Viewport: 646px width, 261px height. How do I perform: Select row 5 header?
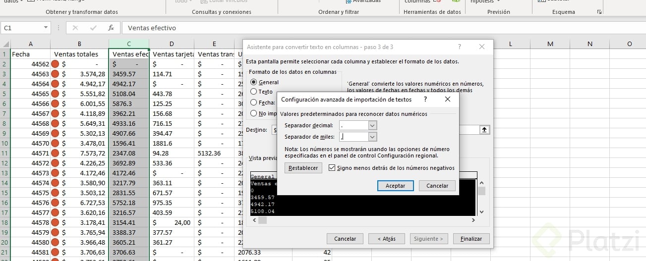click(x=4, y=94)
